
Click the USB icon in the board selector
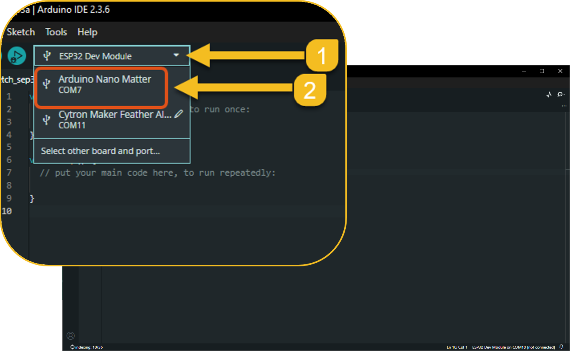[x=47, y=56]
